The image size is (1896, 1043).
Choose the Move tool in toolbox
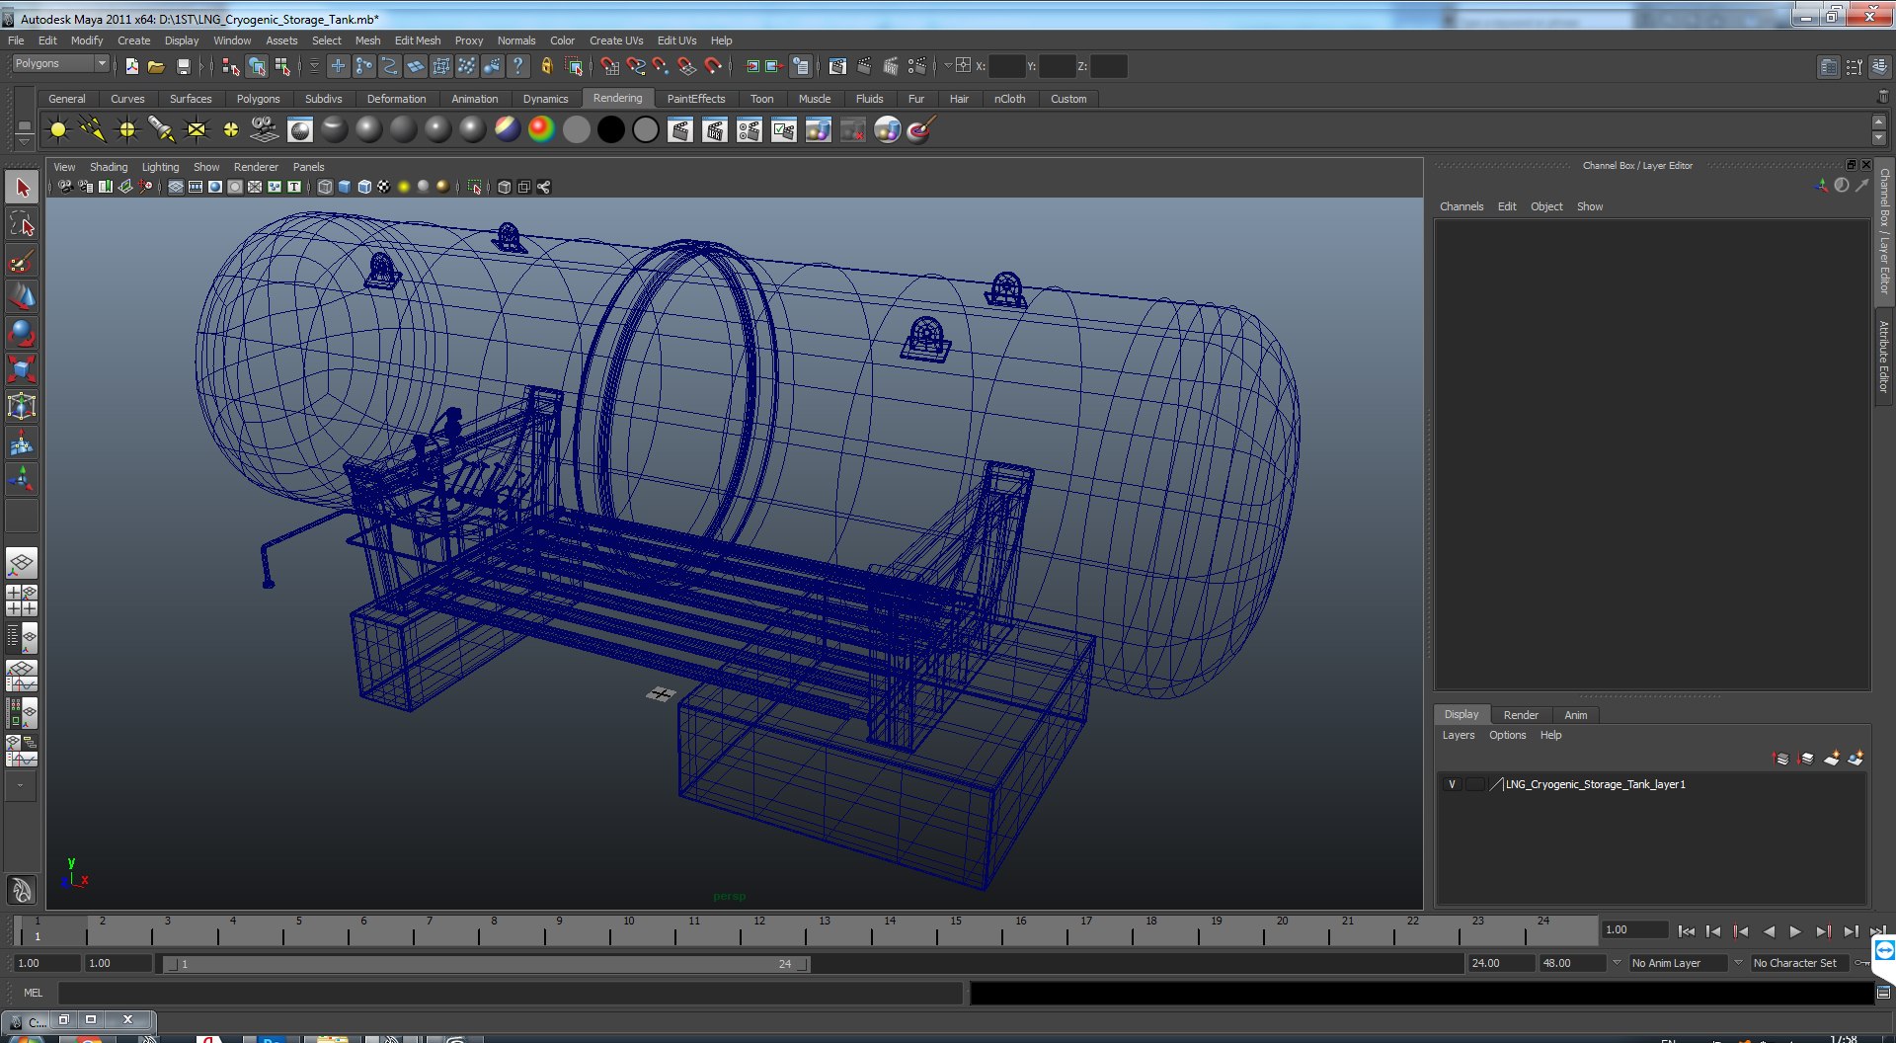coord(22,297)
